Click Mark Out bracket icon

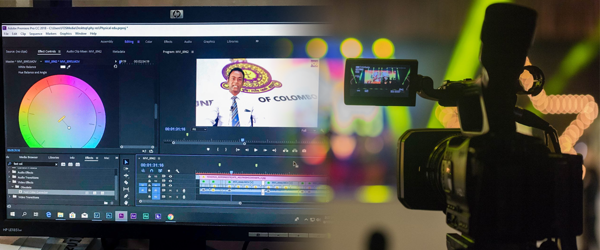pyautogui.click(x=226, y=149)
